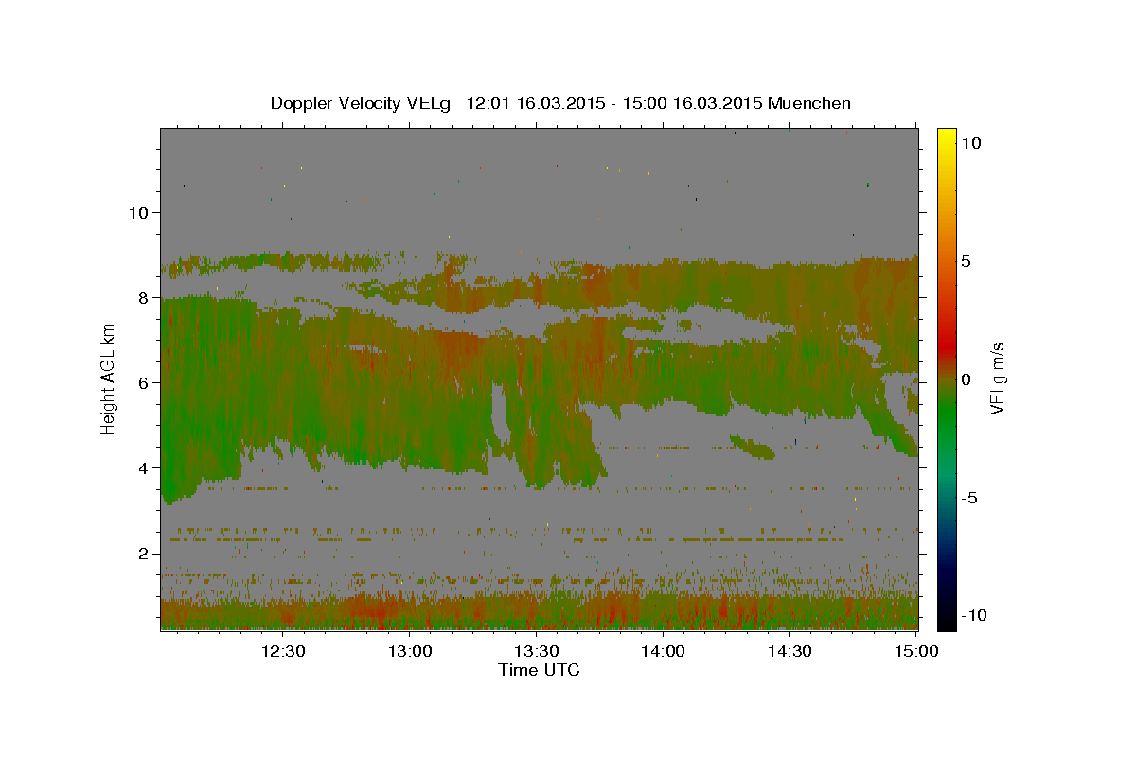Click the colorbar tick label -5
This screenshot has width=1136, height=757.
tap(969, 498)
